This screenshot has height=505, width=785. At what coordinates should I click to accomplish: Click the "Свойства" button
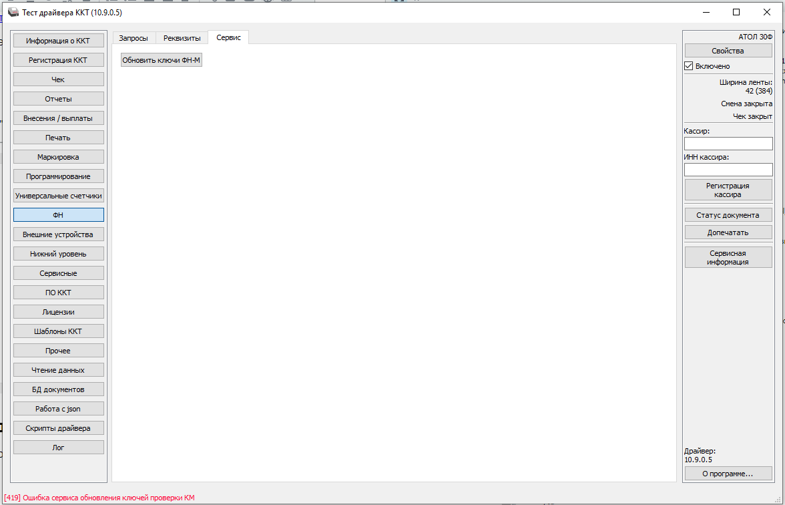tap(728, 51)
